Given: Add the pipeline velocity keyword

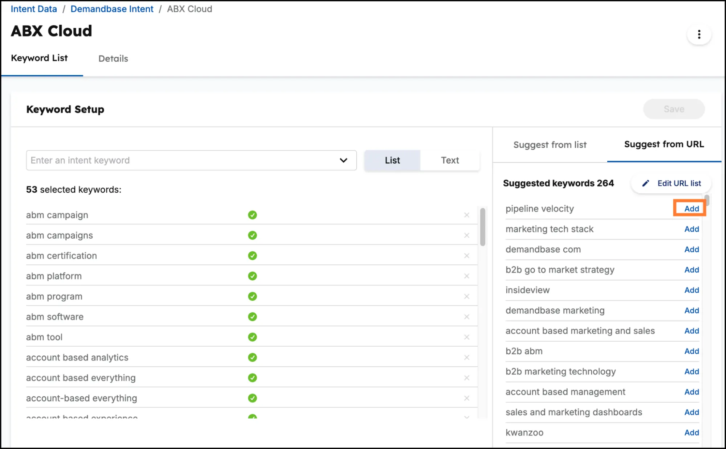Looking at the screenshot, I should click(691, 209).
